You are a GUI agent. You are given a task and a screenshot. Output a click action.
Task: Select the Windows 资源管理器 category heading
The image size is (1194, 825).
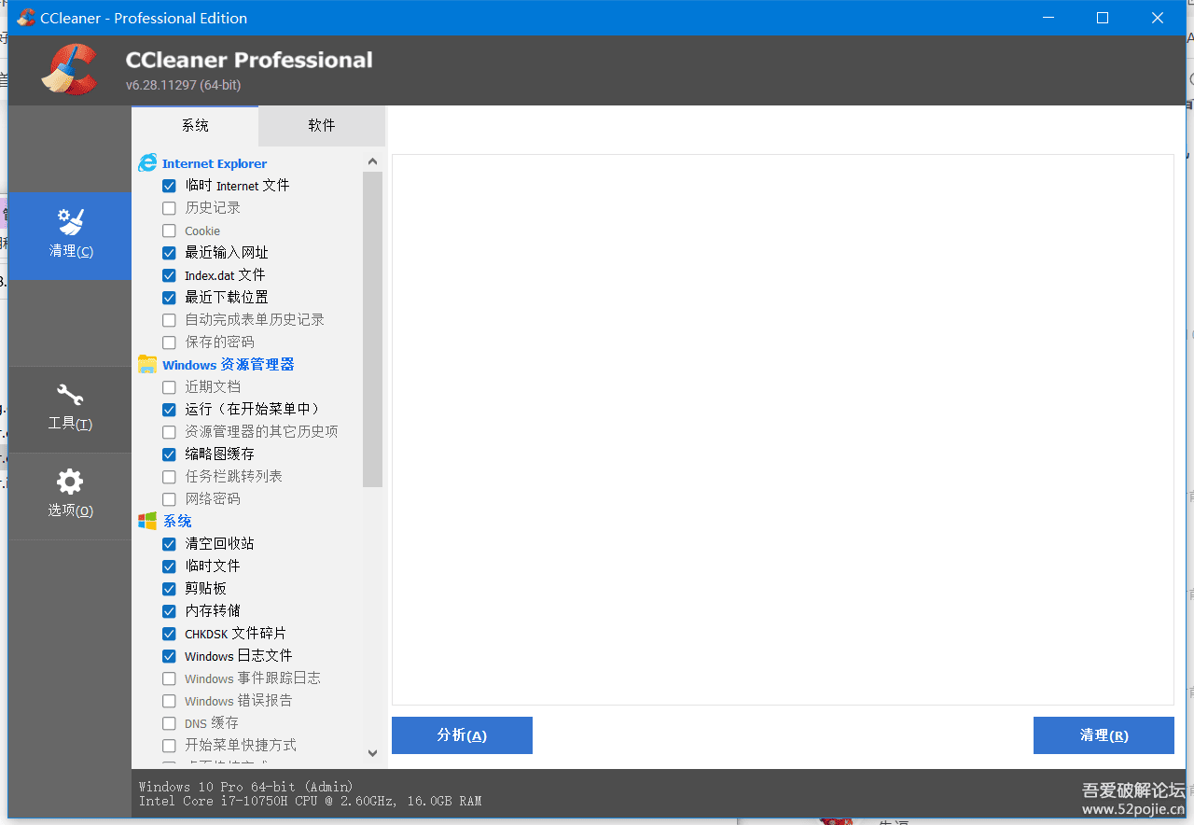click(x=229, y=364)
